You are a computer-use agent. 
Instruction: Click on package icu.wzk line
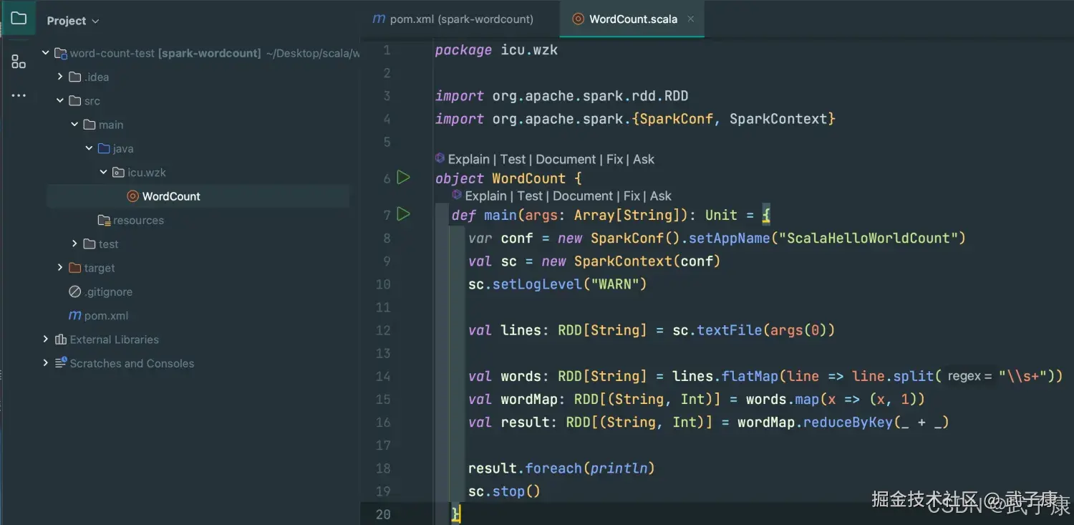click(x=496, y=50)
